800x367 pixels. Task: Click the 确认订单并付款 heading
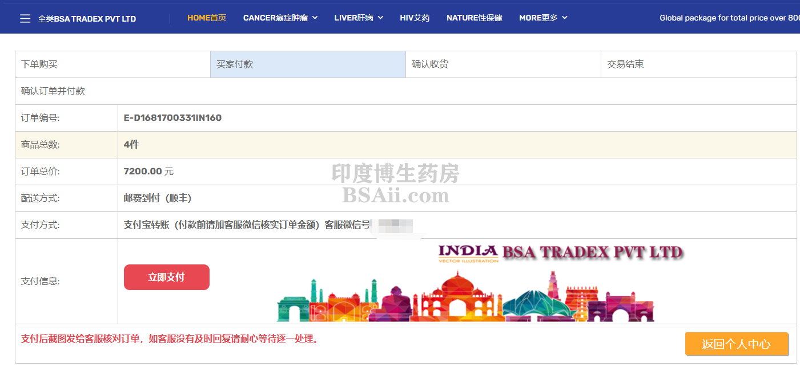coord(53,91)
